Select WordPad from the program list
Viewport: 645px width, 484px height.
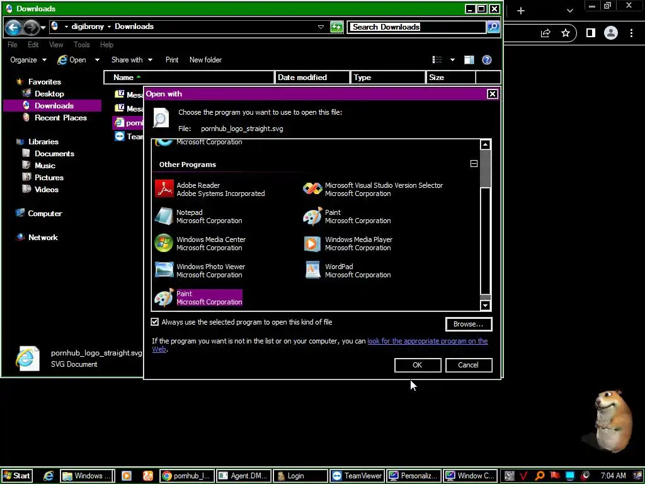point(347,271)
